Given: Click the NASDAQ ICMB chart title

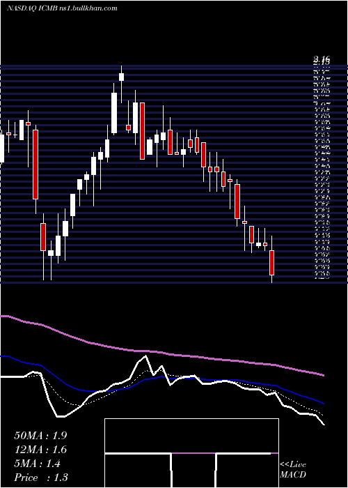Looking at the screenshot, I should [x=62, y=8].
